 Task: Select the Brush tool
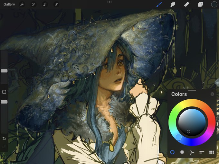[159, 4]
